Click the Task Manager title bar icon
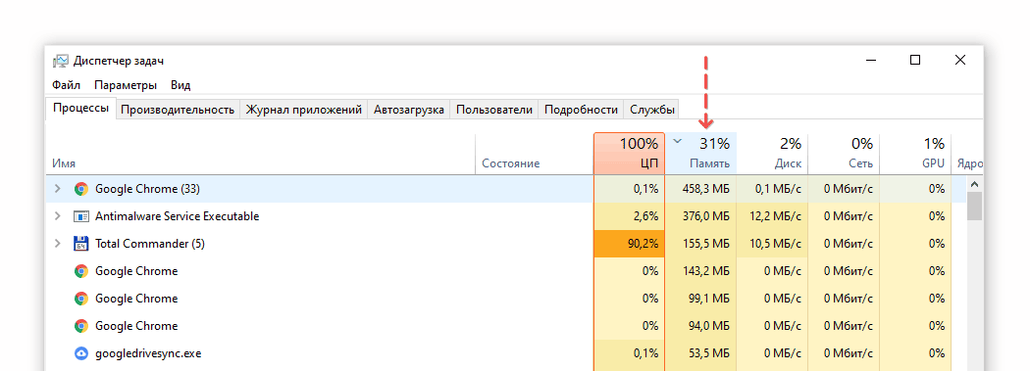The image size is (1030, 371). (x=61, y=61)
